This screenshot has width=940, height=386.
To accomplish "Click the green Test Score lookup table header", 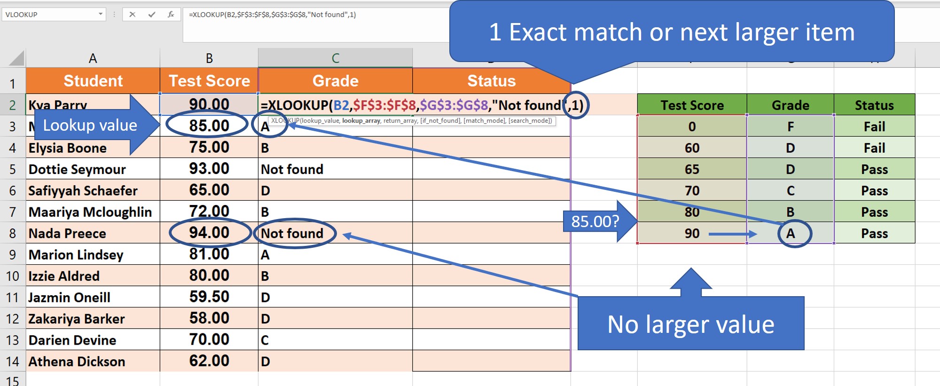I will (692, 105).
